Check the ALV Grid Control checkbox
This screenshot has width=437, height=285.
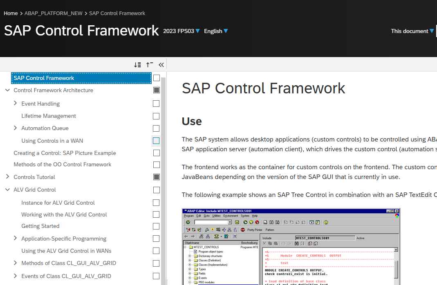tap(157, 190)
